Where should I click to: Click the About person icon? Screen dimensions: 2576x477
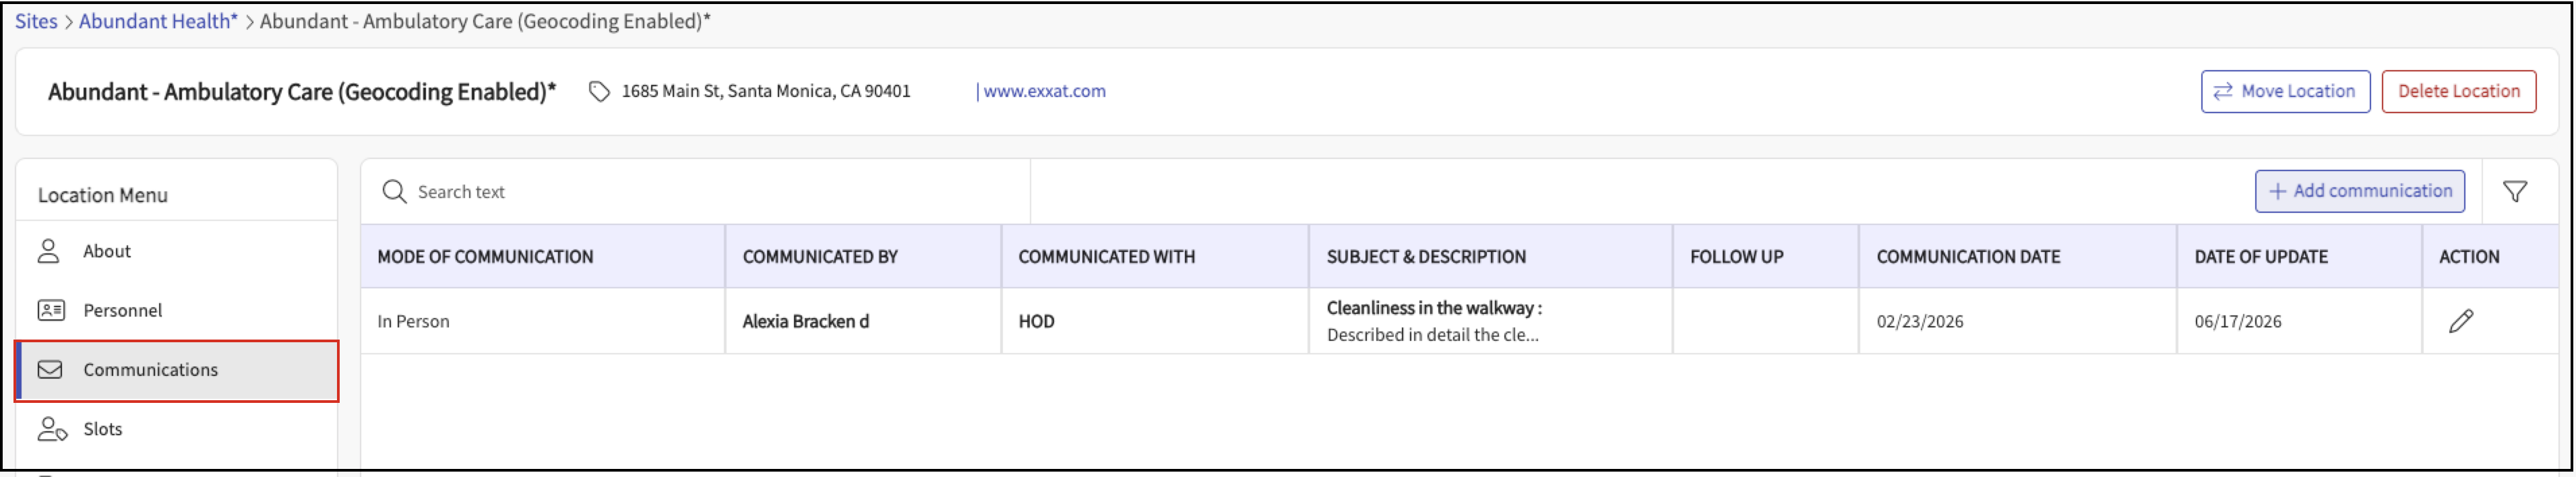point(49,251)
